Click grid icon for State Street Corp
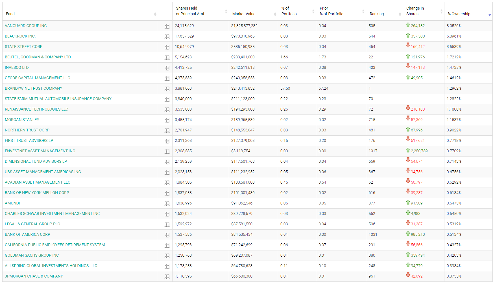This screenshot has height=284, width=493. [x=167, y=47]
